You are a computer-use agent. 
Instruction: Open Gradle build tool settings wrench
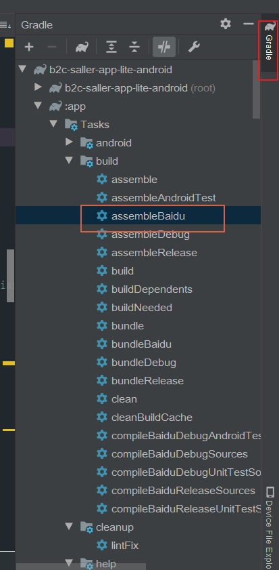(x=194, y=47)
